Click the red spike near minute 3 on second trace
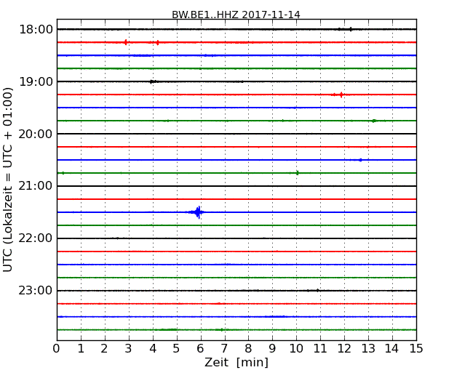The height and width of the screenshot is (378, 473). click(125, 42)
